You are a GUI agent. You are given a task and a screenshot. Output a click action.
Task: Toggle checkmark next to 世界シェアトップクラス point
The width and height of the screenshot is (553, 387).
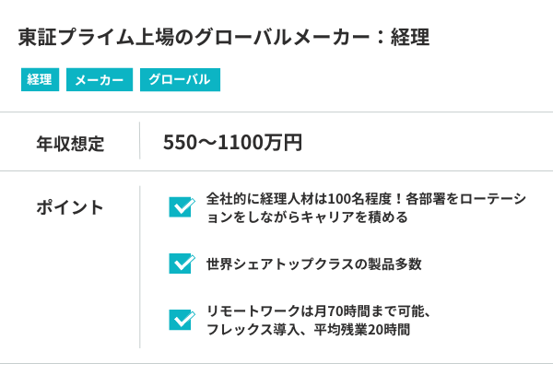tap(182, 264)
